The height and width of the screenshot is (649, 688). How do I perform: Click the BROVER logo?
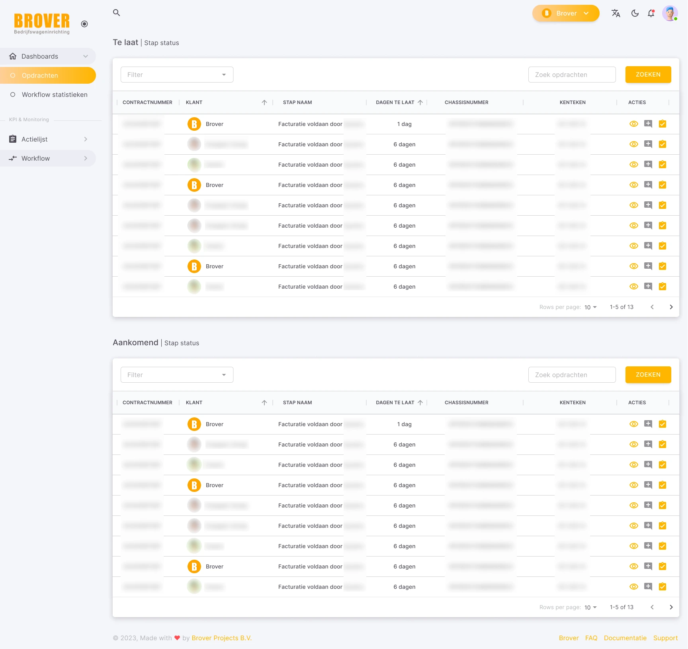[42, 24]
